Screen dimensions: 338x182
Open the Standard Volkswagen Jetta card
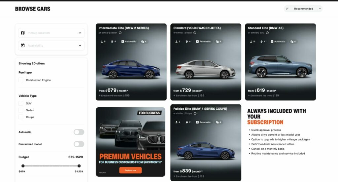click(x=206, y=62)
